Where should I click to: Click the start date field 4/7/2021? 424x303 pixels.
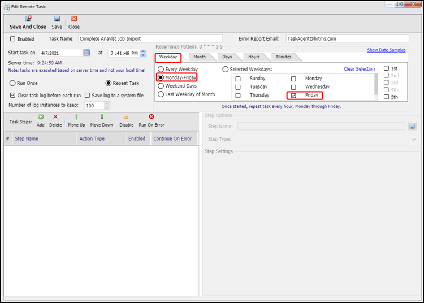(61, 53)
